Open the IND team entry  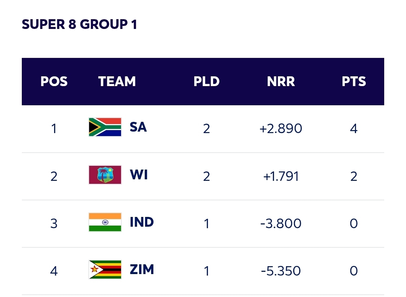pos(142,222)
